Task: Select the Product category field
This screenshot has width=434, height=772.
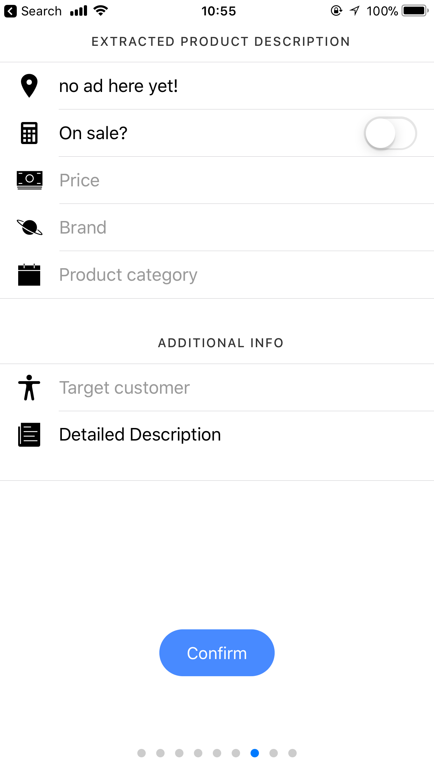Action: click(x=246, y=275)
